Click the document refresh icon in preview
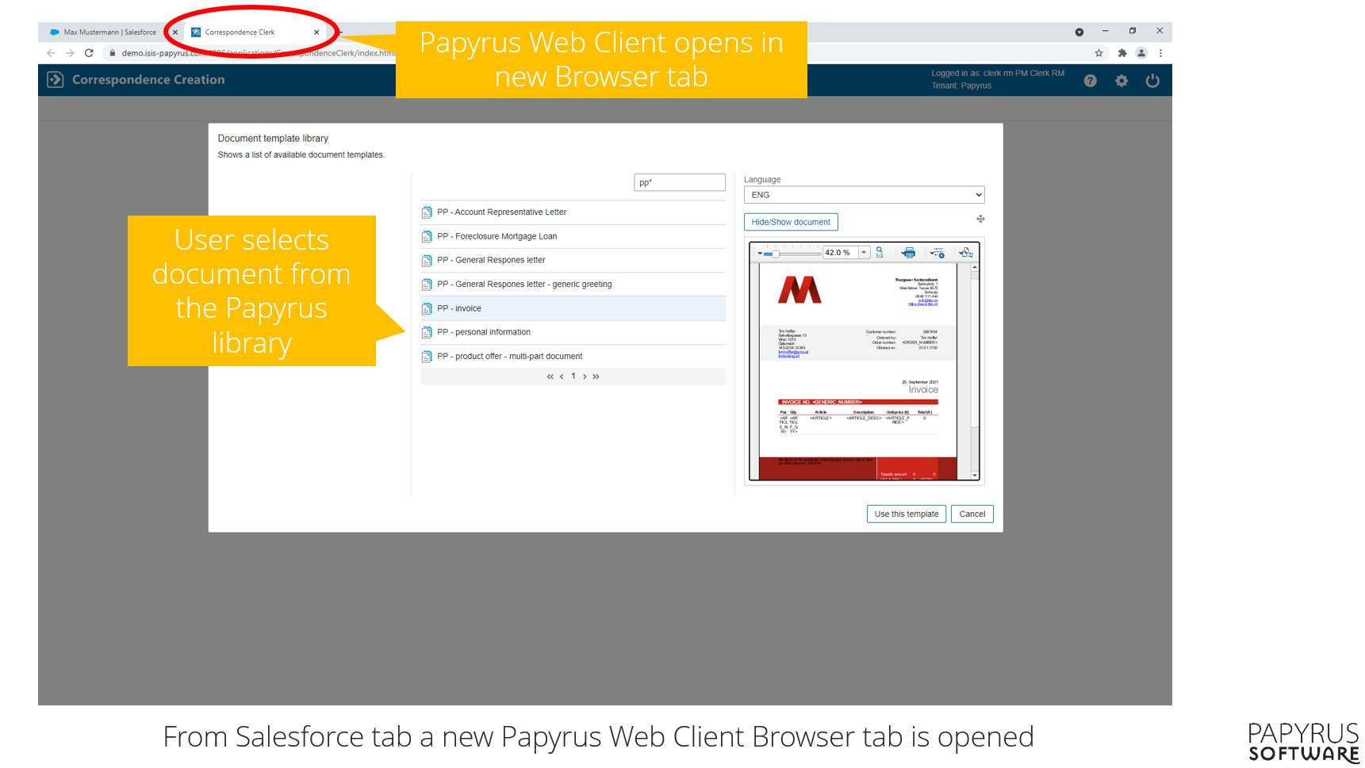The height and width of the screenshot is (768, 1365). [x=966, y=253]
